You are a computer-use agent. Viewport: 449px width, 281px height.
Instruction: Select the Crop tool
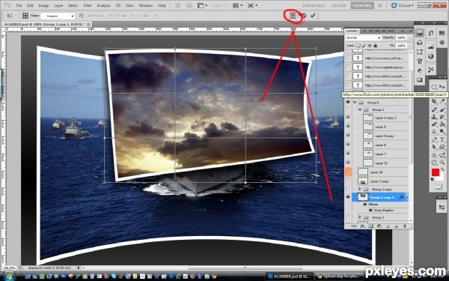pos(434,101)
